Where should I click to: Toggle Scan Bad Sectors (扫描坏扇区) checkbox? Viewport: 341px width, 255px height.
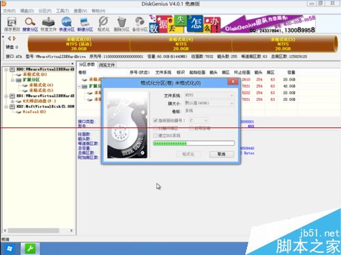click(x=155, y=128)
